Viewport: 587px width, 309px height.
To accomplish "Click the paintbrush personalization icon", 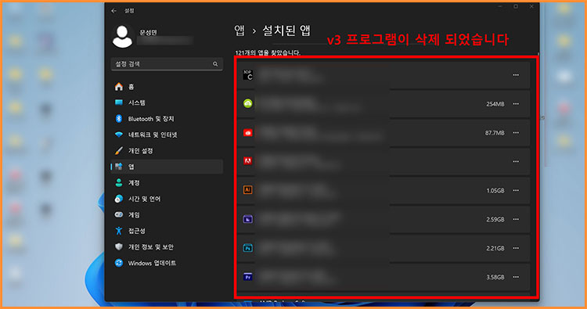I will (119, 151).
